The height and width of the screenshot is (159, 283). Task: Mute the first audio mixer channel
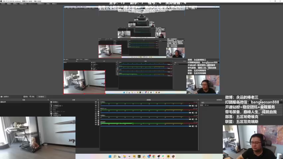193,106
